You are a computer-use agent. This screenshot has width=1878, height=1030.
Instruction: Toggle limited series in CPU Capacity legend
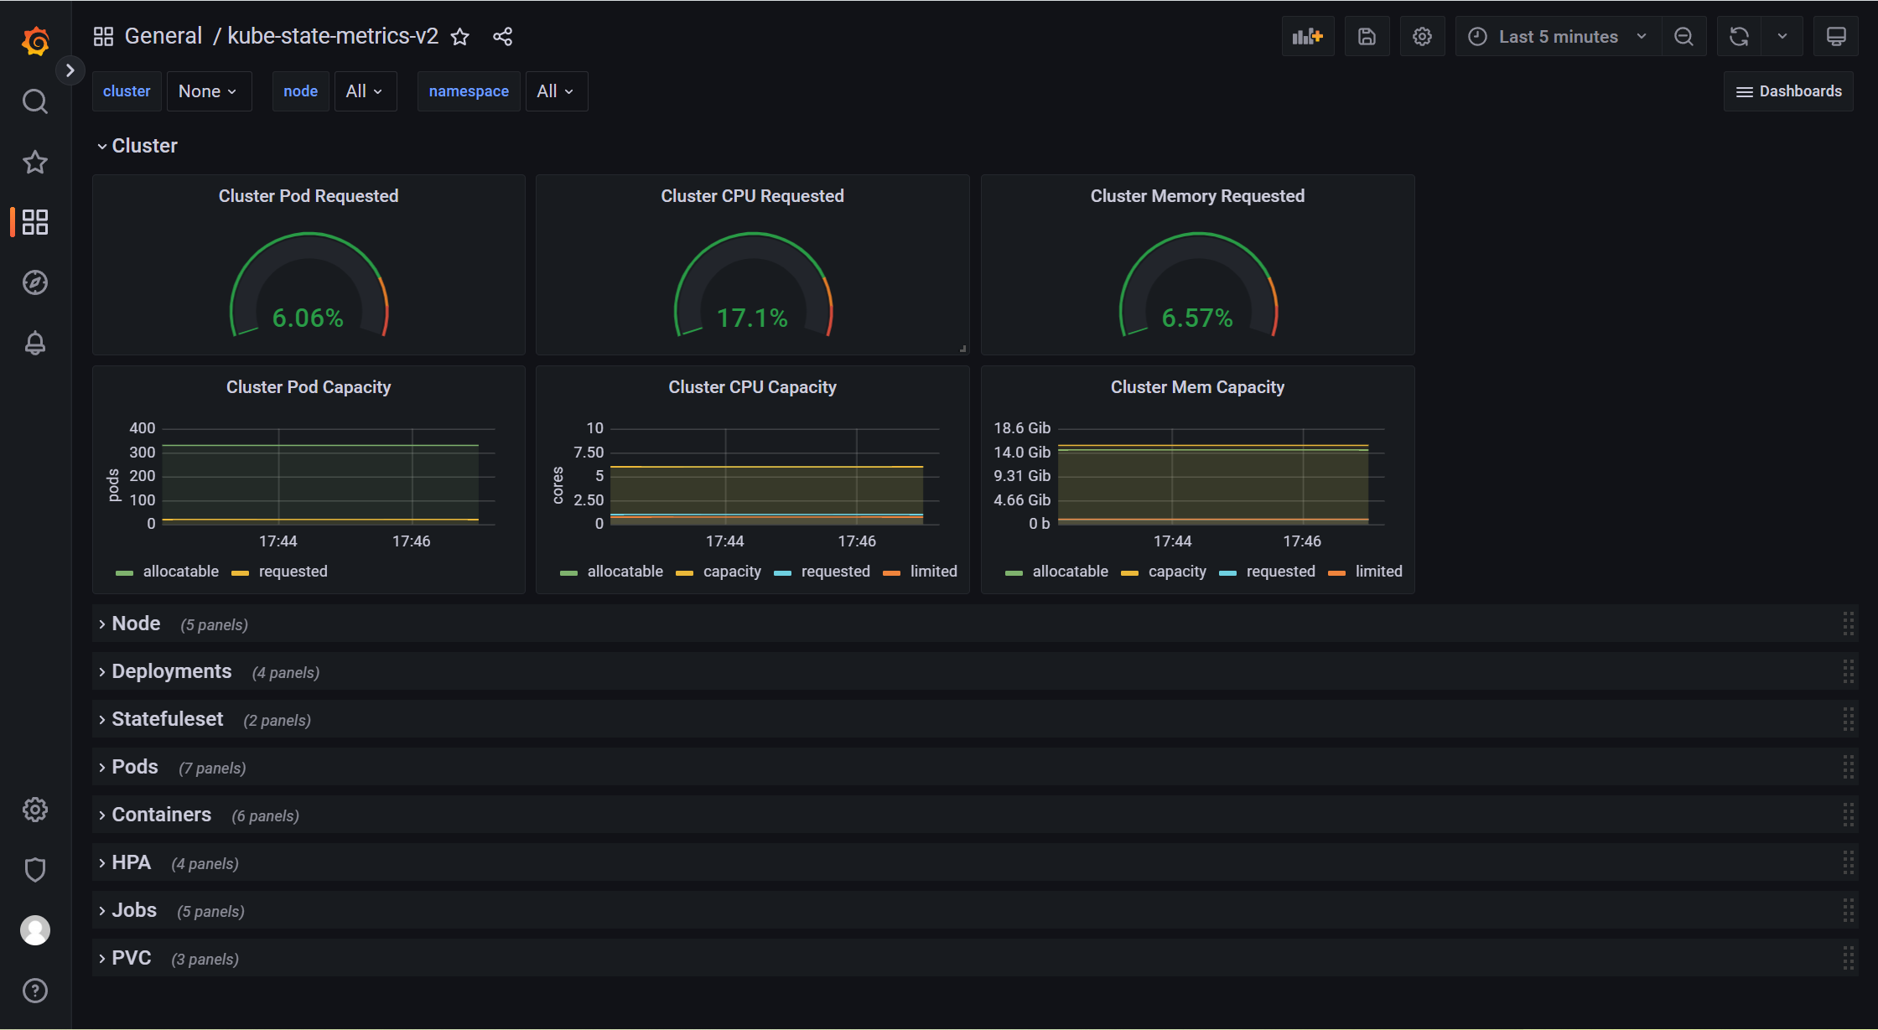point(932,572)
